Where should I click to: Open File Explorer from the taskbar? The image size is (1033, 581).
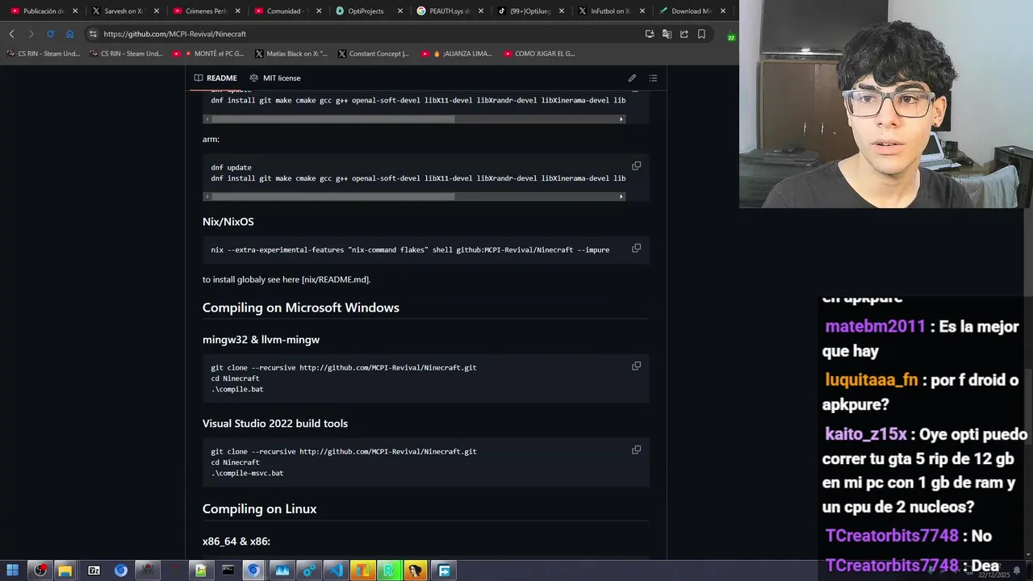(65, 571)
